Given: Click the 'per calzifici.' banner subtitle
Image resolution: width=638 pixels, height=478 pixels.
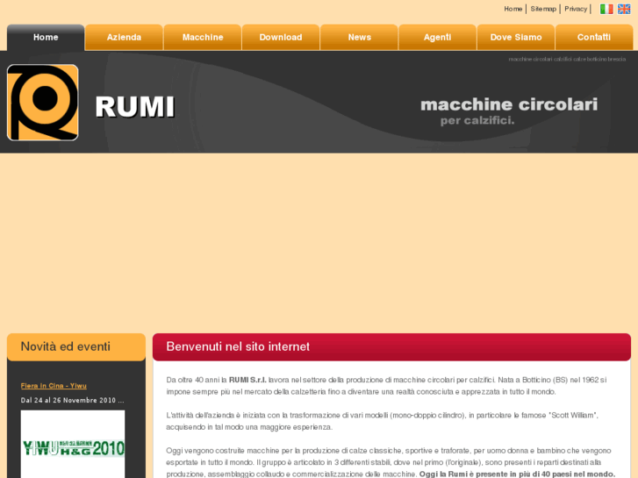Looking at the screenshot, I should (x=477, y=121).
